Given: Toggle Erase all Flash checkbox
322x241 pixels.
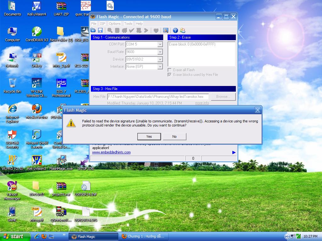Looking at the screenshot, I should [169, 70].
